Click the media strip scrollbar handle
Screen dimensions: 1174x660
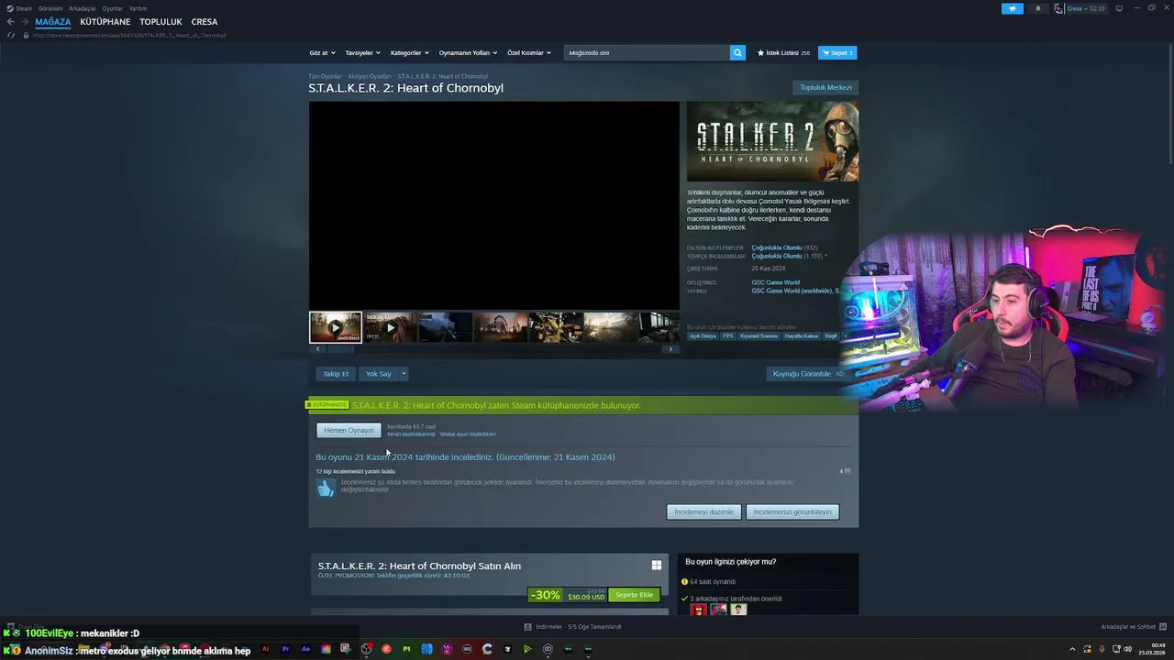coord(340,349)
